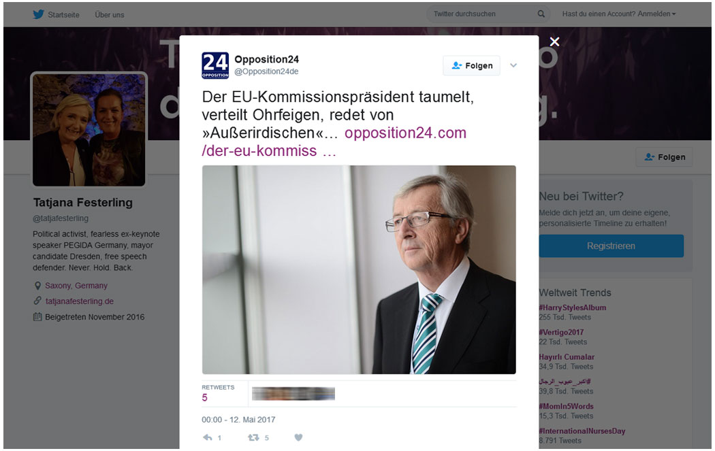Click the search magnifier icon
715x451 pixels.
point(541,14)
